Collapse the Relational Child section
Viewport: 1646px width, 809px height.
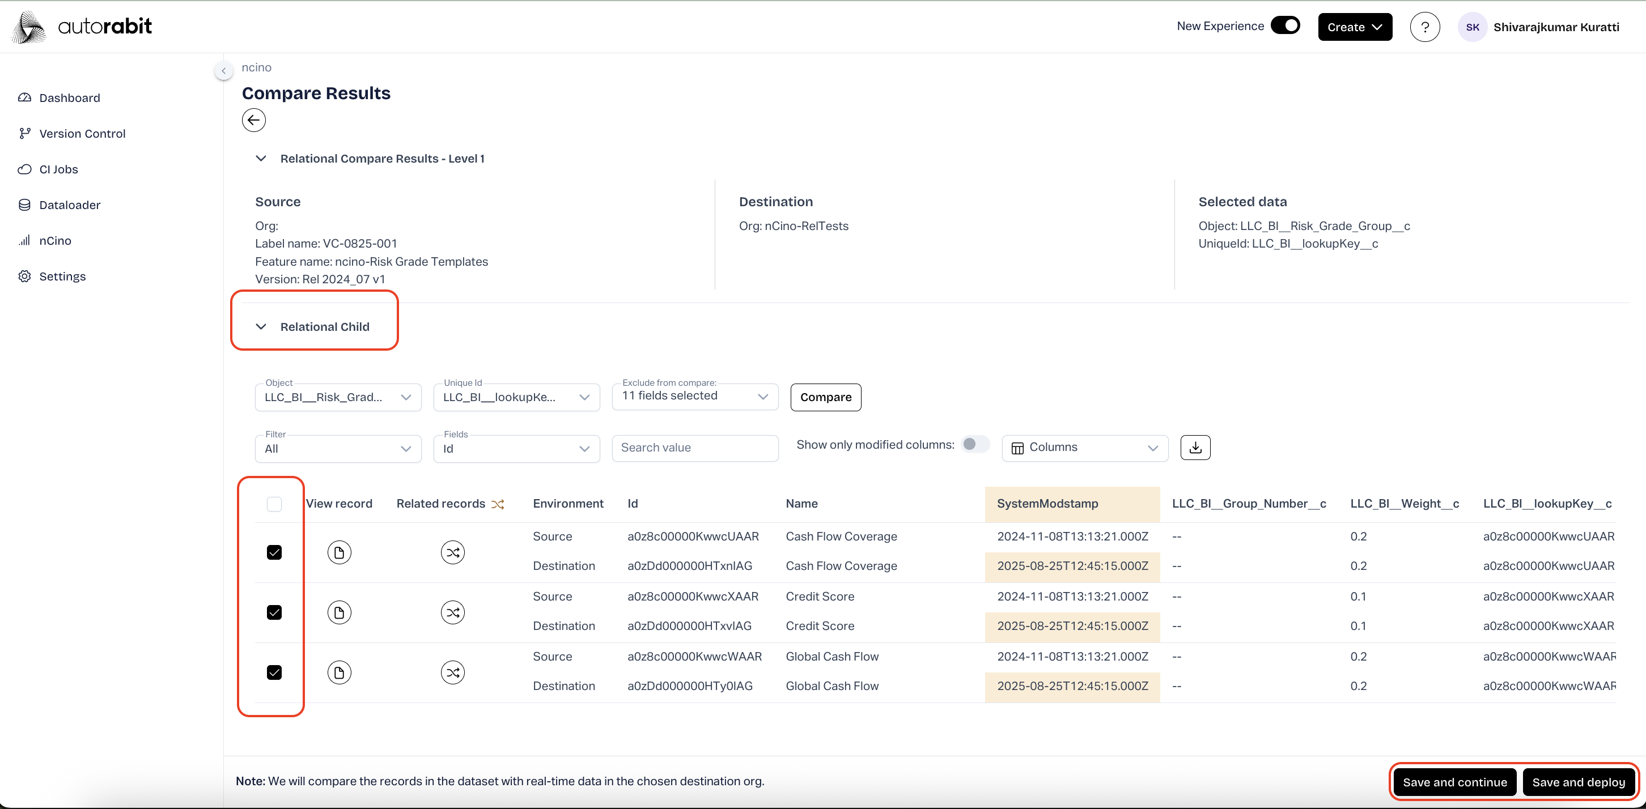pyautogui.click(x=261, y=327)
